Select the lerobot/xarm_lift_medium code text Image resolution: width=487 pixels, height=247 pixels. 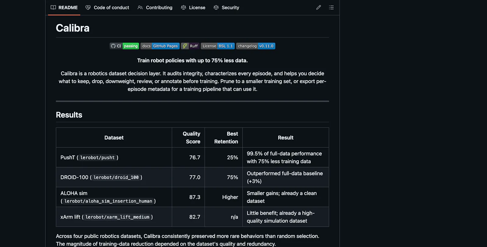click(x=117, y=217)
